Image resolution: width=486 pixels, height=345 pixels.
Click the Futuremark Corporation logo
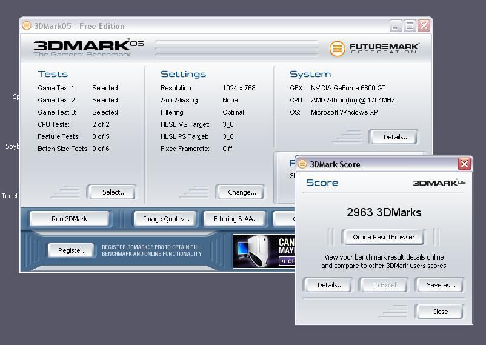(374, 49)
